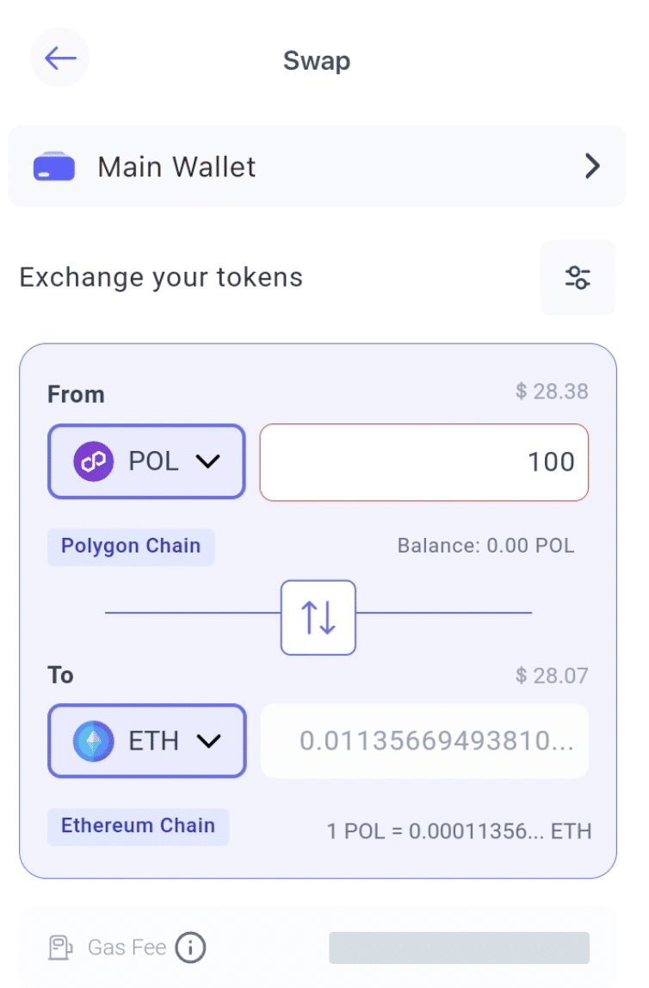Open Main Wallet chevron selector

[x=592, y=166]
